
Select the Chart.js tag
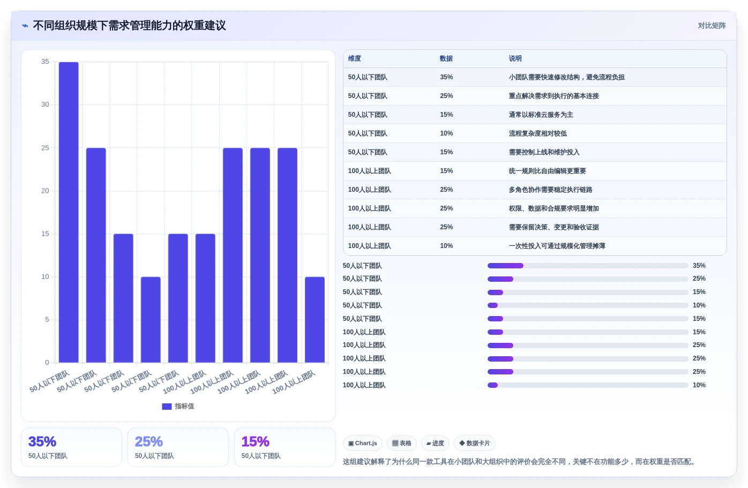362,444
